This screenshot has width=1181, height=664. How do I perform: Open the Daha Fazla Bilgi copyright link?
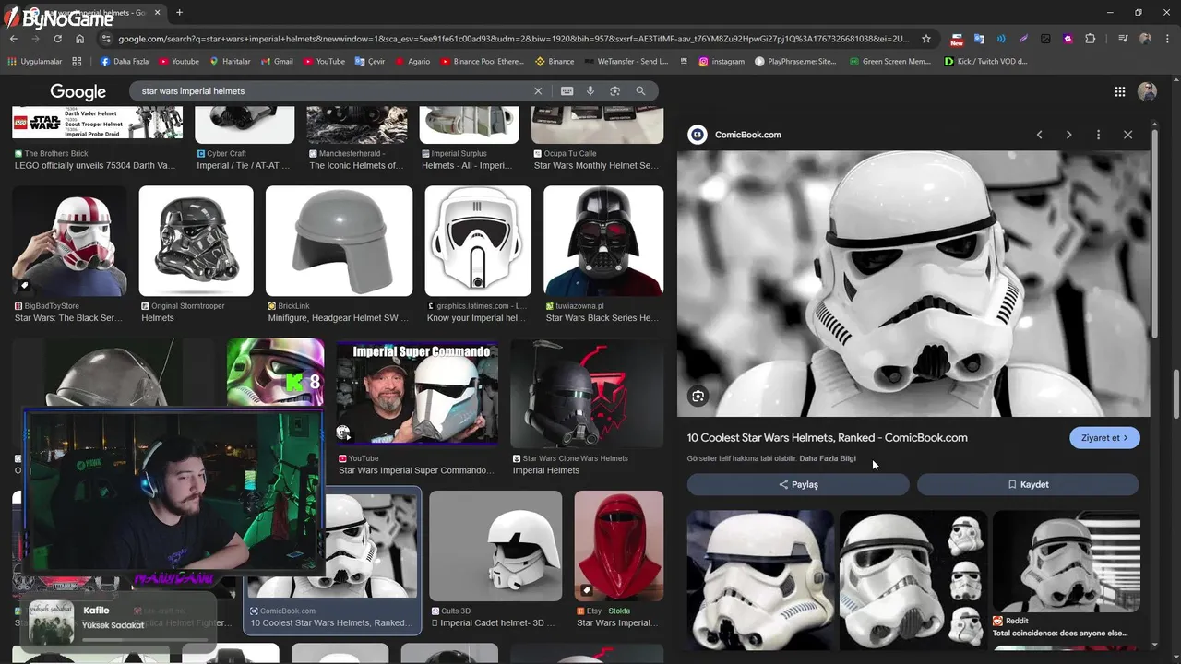click(x=828, y=458)
